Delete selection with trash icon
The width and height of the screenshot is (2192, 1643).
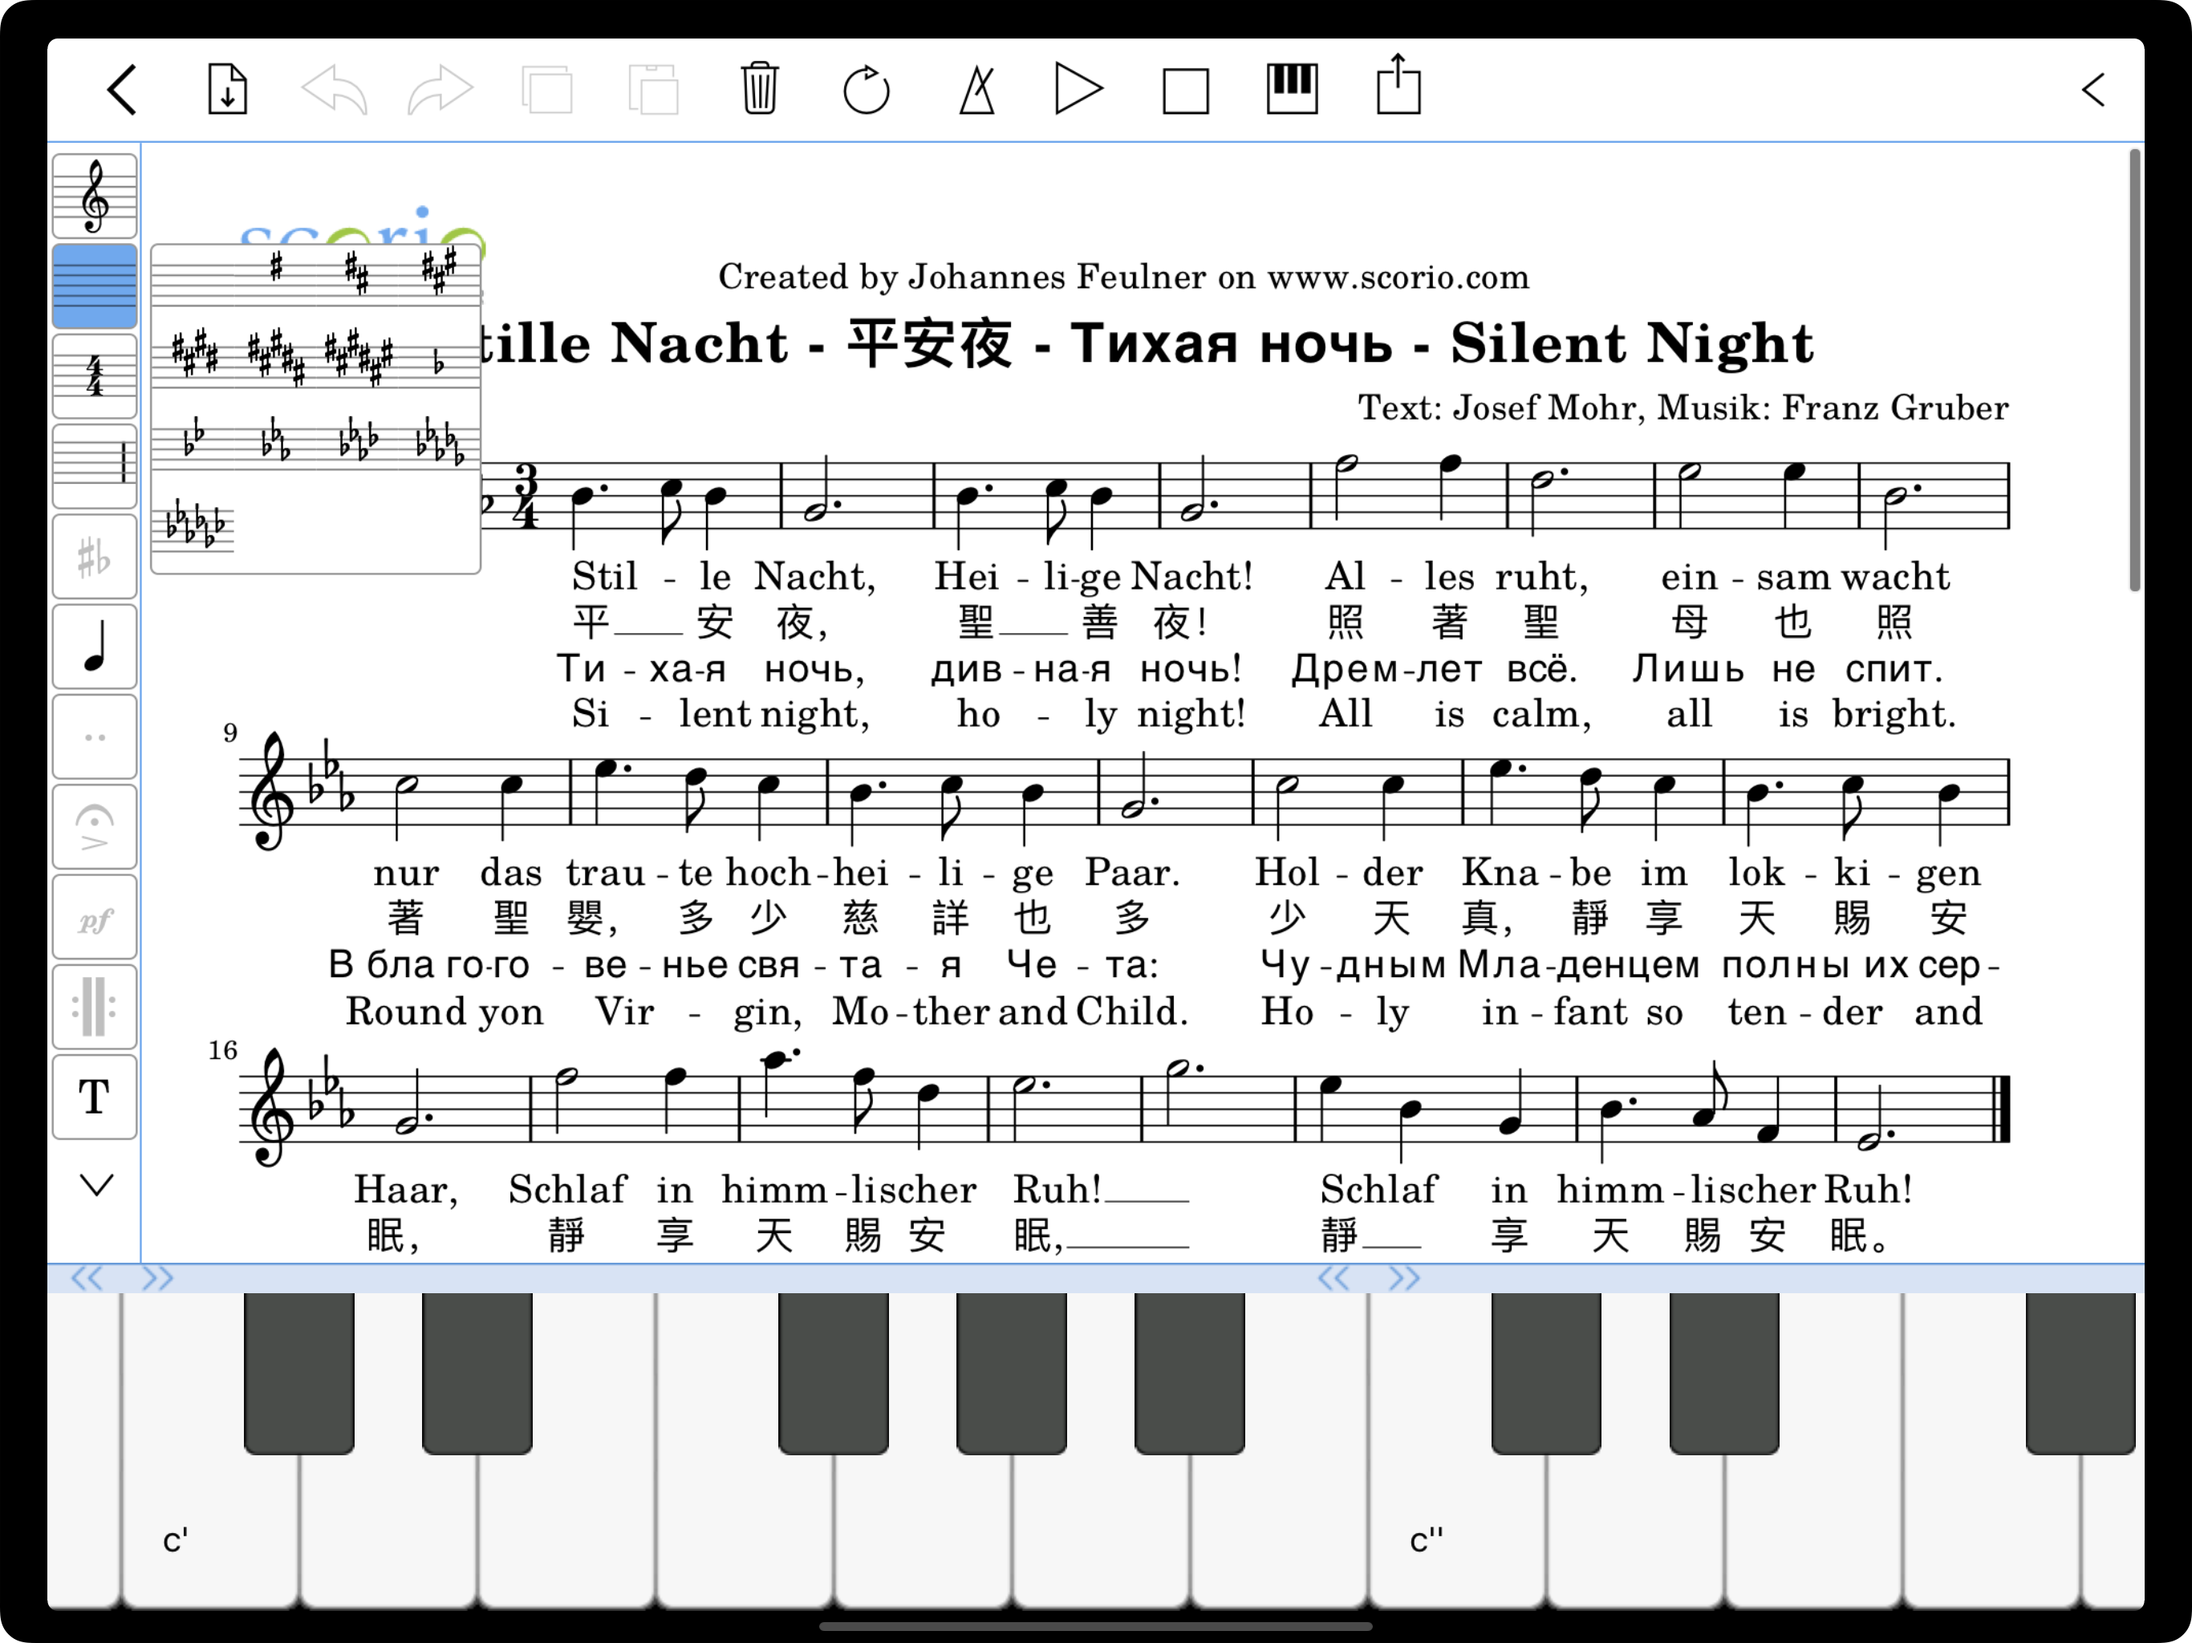pyautogui.click(x=760, y=89)
